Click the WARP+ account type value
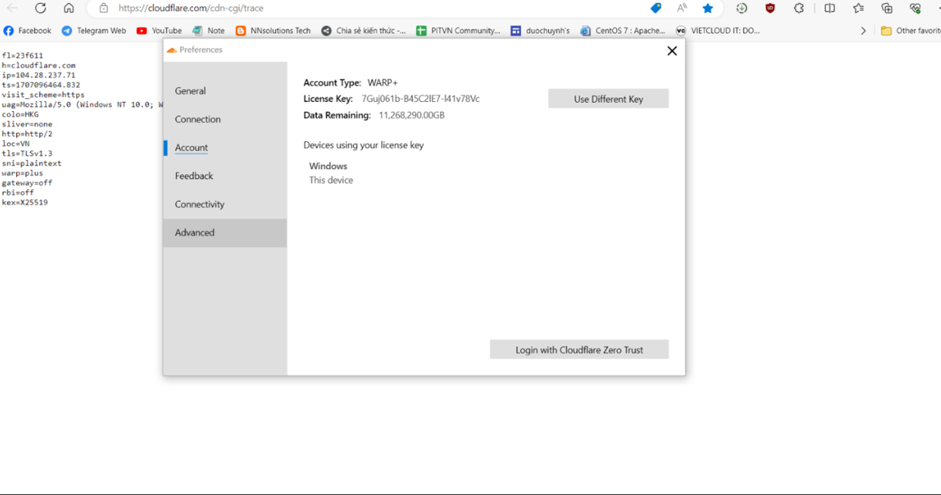 coord(383,83)
